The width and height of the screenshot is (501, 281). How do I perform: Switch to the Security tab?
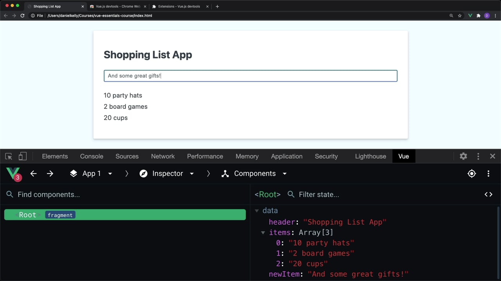coord(326,156)
